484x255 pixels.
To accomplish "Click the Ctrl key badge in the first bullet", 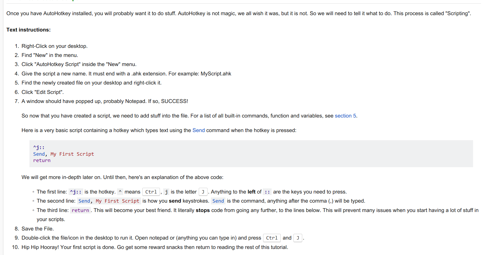I will click(151, 192).
